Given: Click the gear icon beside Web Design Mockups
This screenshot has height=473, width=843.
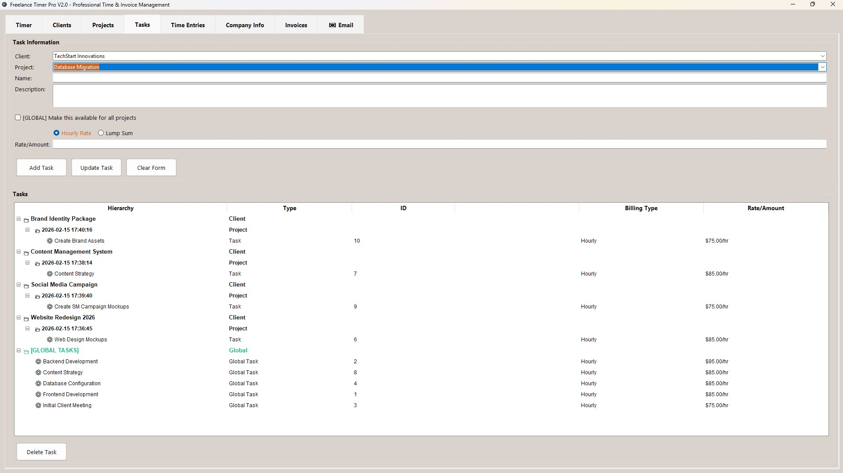Looking at the screenshot, I should pos(49,339).
